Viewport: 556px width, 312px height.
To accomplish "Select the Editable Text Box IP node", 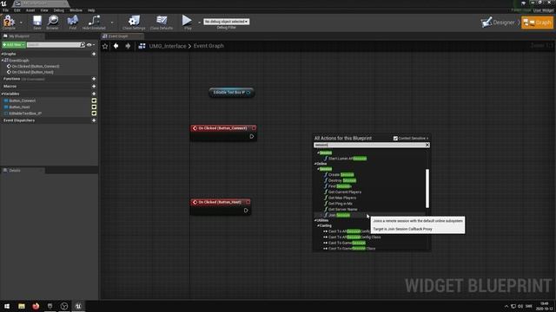I will click(x=232, y=93).
